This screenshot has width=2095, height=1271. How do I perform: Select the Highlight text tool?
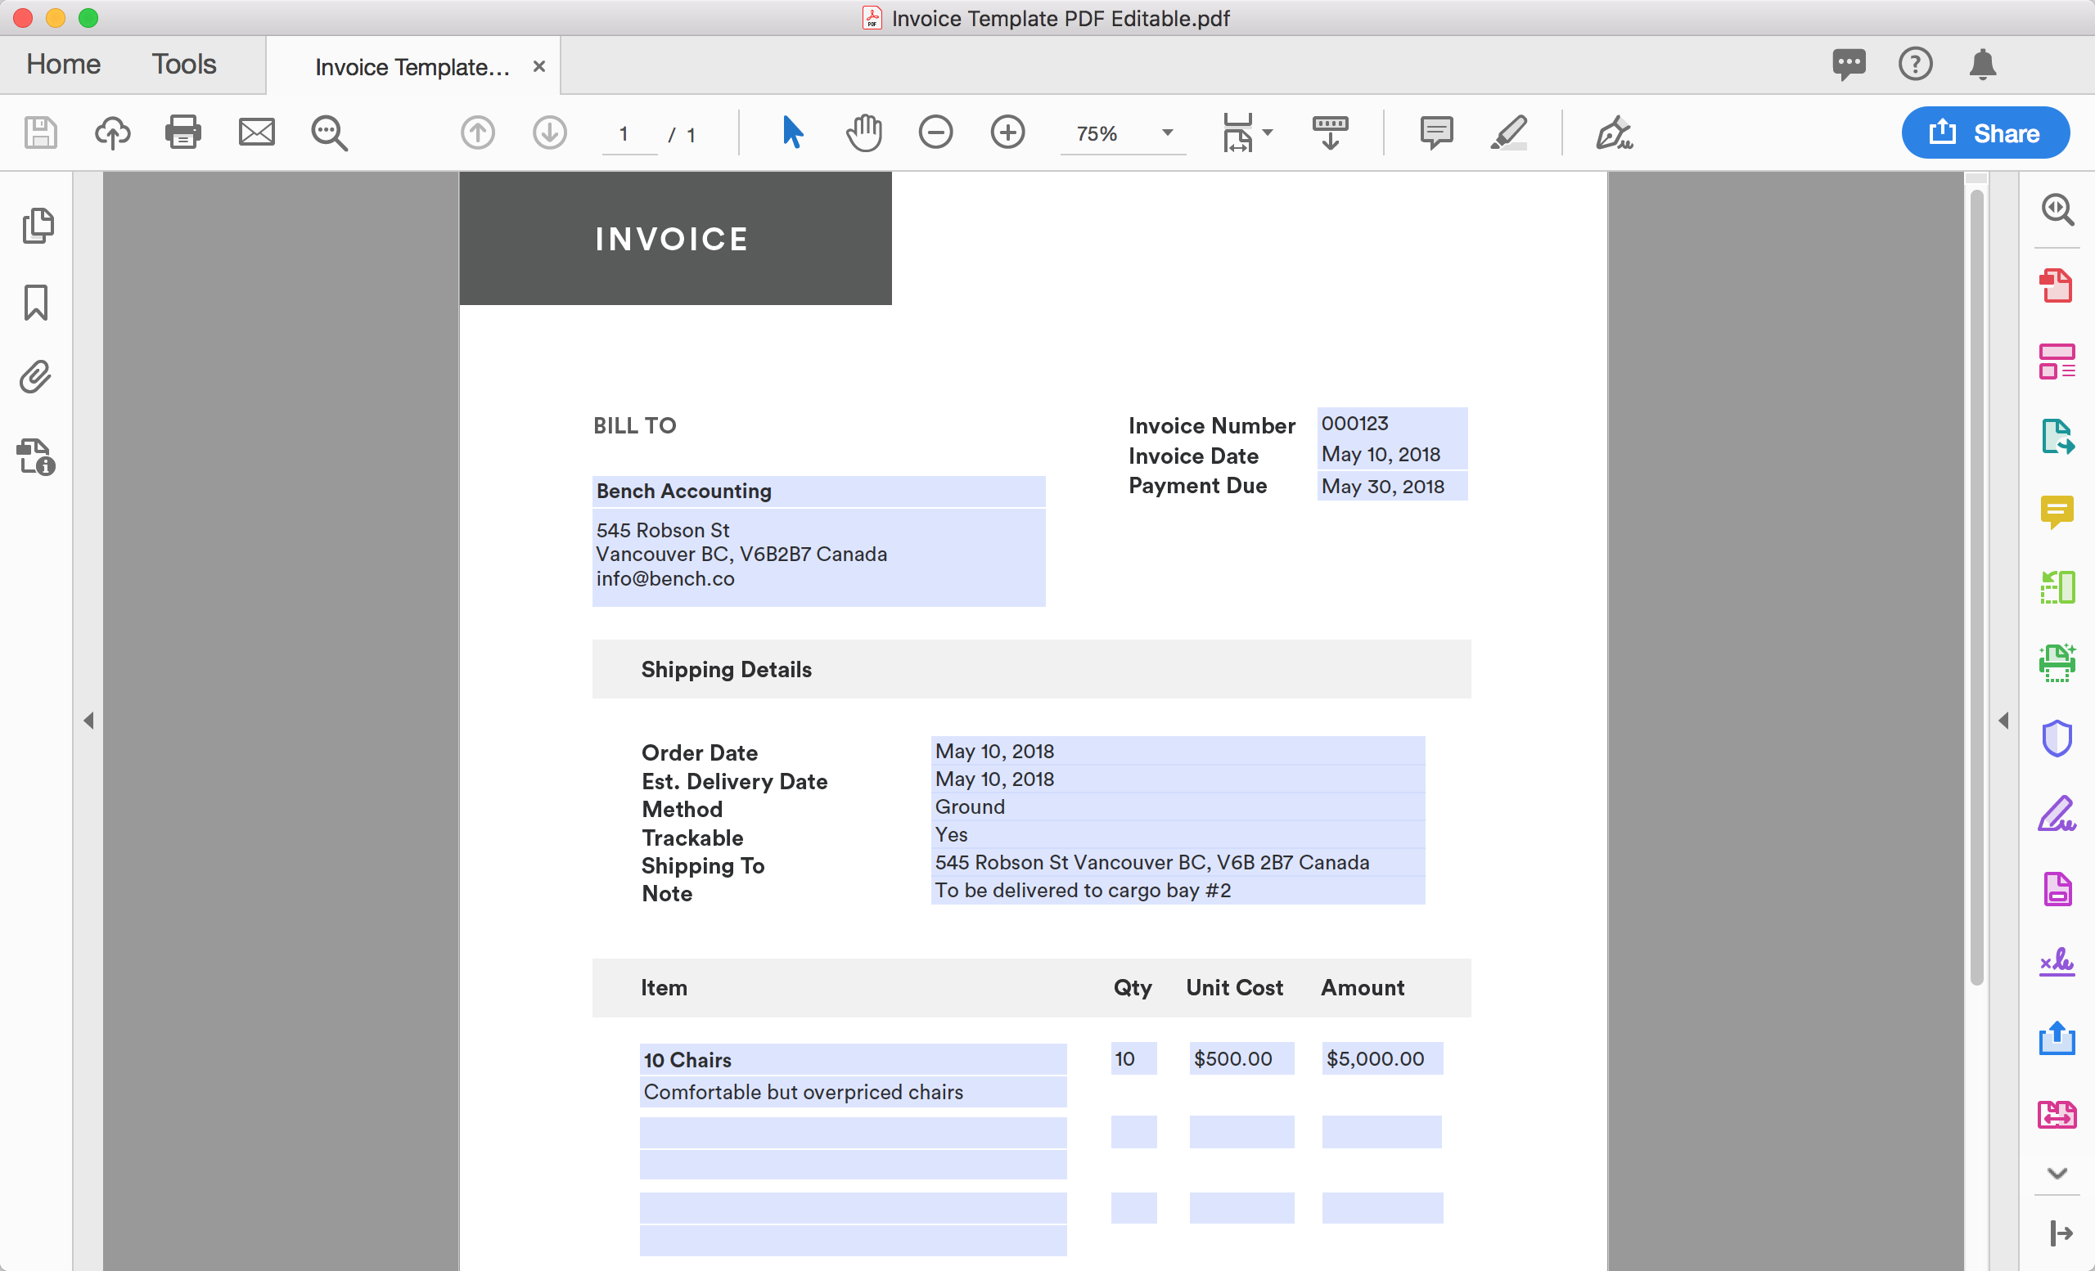pyautogui.click(x=1509, y=132)
